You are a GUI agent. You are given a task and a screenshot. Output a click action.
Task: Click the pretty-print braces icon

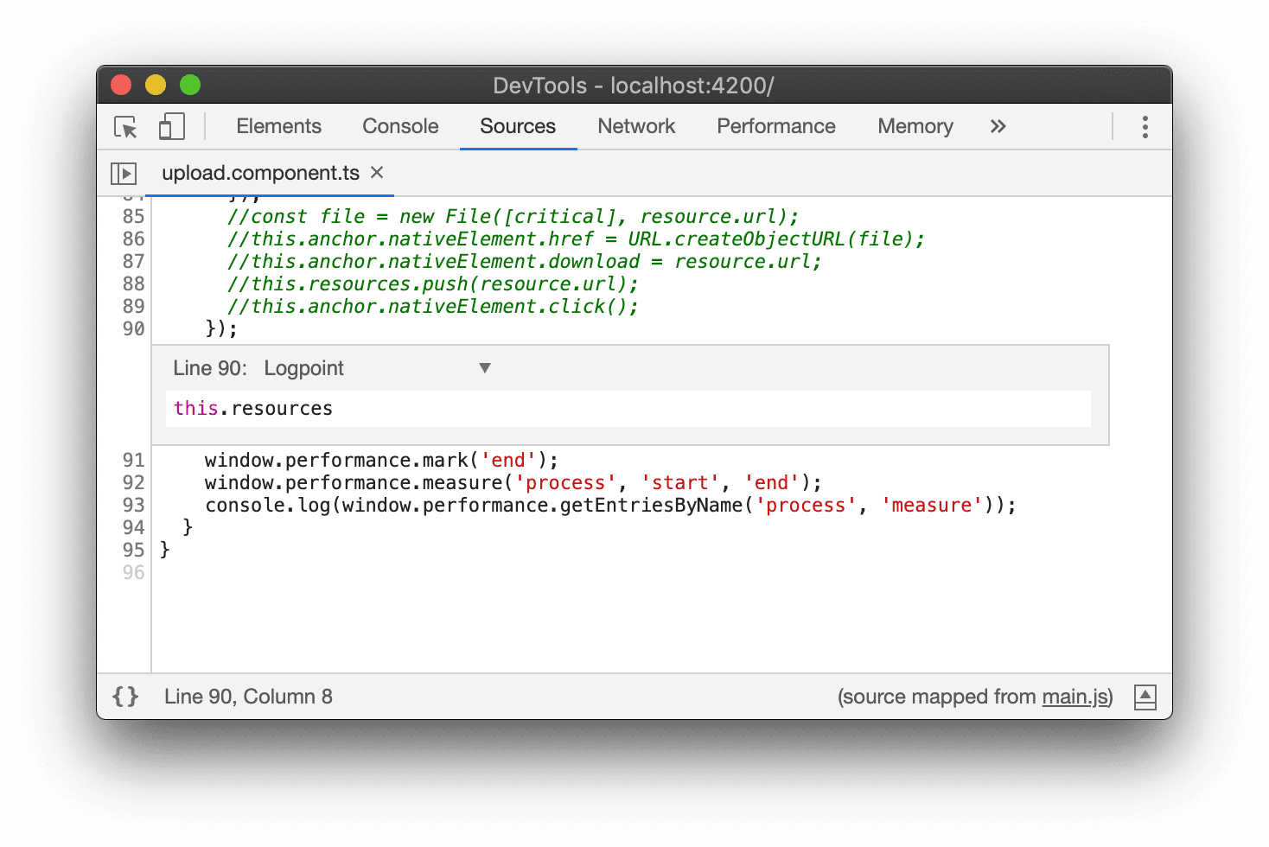tap(124, 696)
